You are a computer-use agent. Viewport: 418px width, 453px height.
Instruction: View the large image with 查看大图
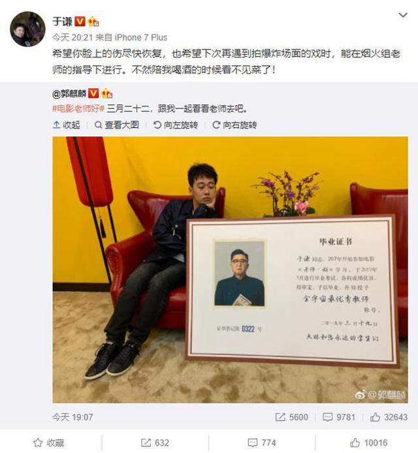[117, 125]
